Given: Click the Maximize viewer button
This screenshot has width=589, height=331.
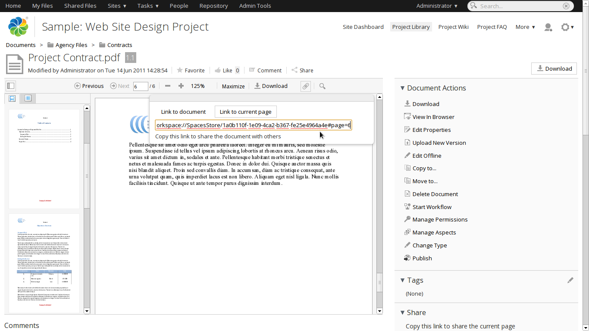Looking at the screenshot, I should [x=233, y=86].
